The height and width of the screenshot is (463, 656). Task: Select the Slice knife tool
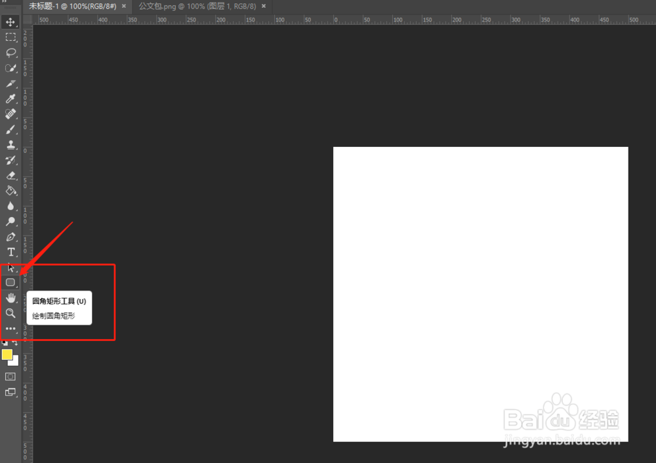[x=10, y=84]
